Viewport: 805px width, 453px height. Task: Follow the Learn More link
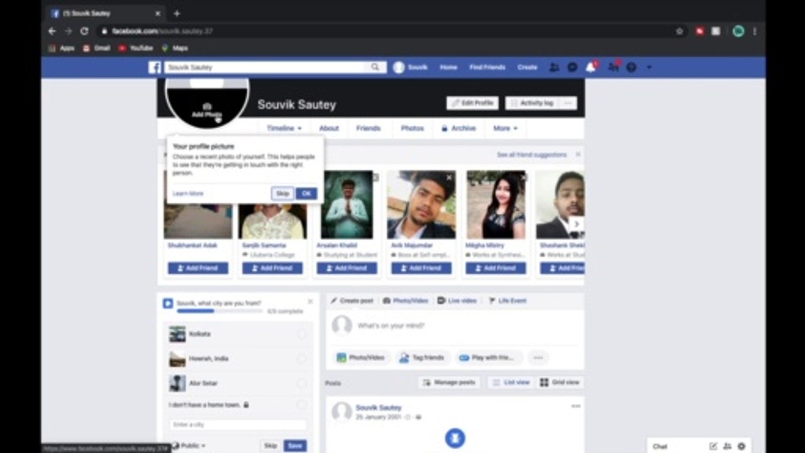(x=188, y=194)
